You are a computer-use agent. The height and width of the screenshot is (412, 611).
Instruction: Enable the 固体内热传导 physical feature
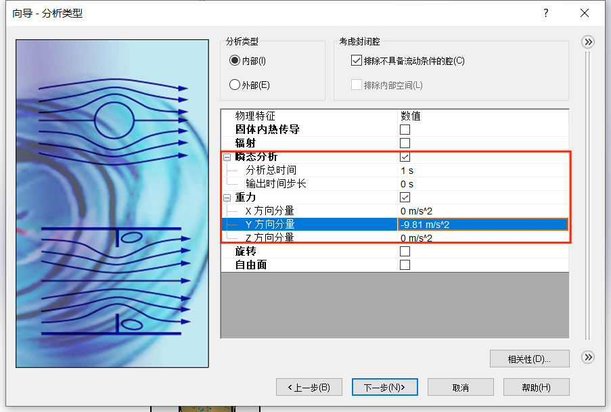[x=405, y=129]
